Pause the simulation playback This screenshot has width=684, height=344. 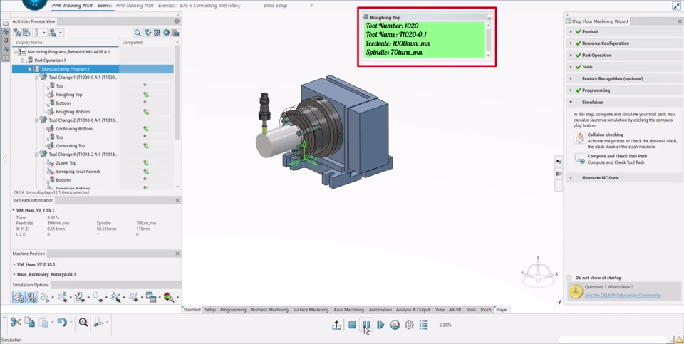[366, 325]
